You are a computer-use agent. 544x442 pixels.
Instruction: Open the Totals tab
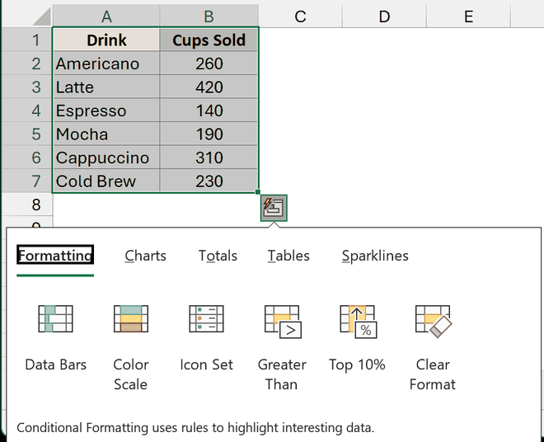[x=218, y=256]
